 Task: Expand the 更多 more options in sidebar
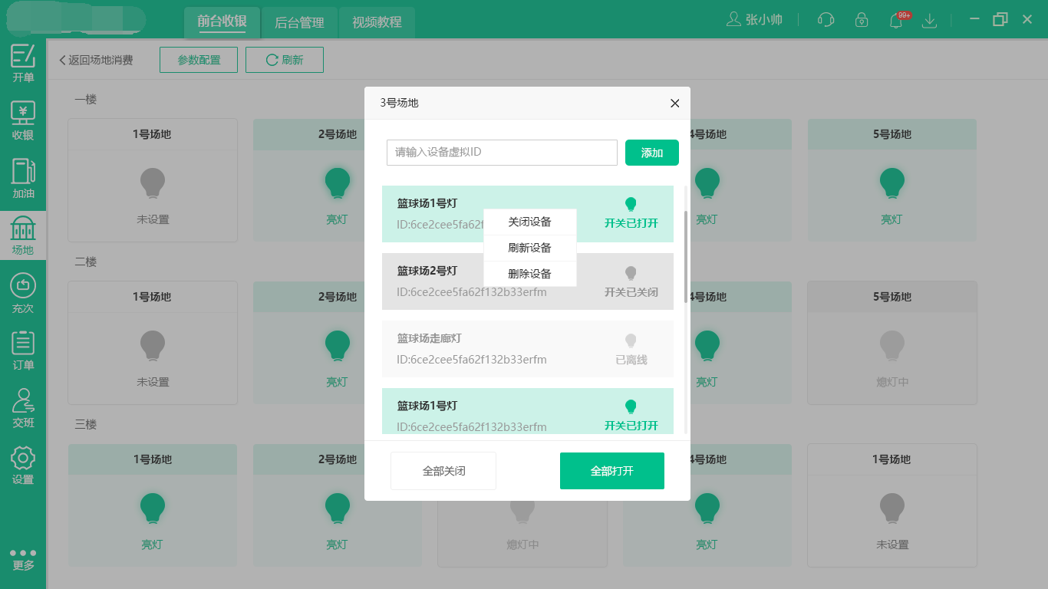[23, 559]
